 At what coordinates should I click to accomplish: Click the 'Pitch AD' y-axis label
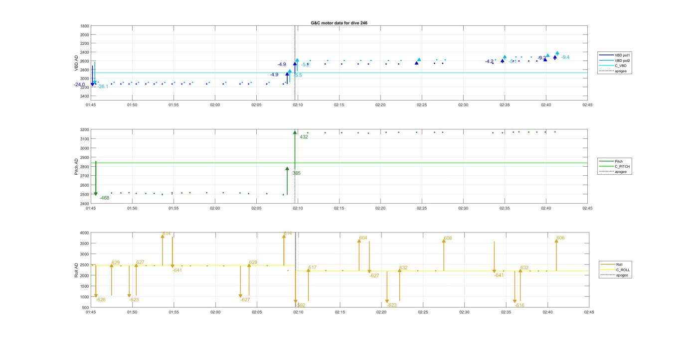(x=77, y=166)
